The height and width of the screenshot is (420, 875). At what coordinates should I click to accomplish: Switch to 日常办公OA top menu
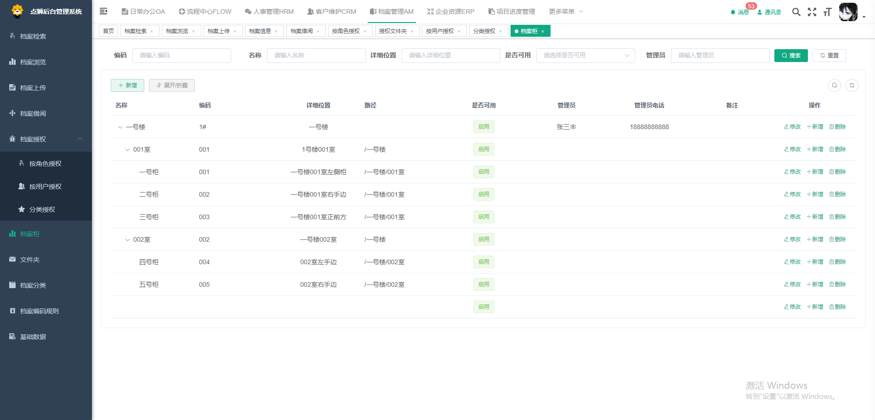tap(143, 11)
